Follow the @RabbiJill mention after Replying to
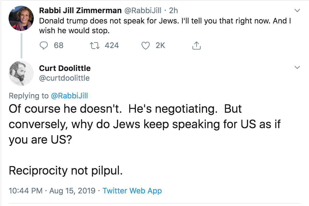Image resolution: width=309 pixels, height=206 pixels. pyautogui.click(x=69, y=96)
